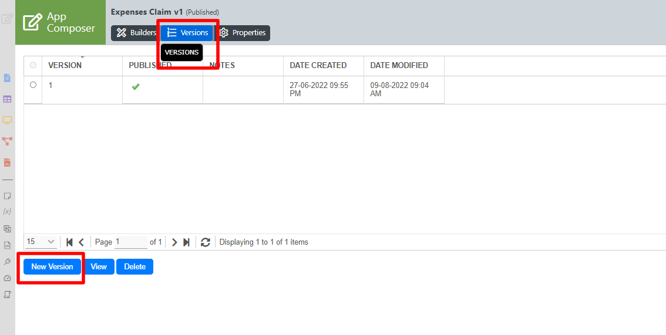Click the PUBLISHED column header
The width and height of the screenshot is (666, 335).
(x=163, y=66)
